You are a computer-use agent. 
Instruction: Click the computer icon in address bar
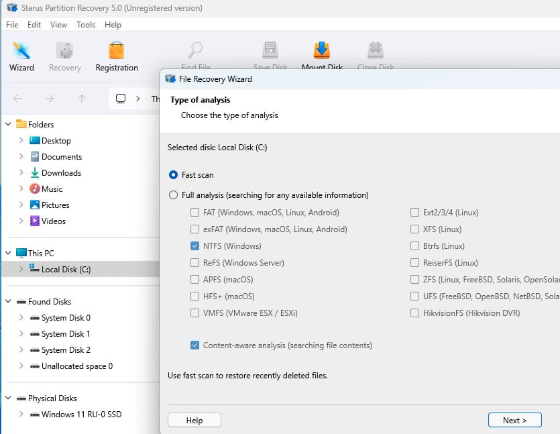tap(121, 99)
